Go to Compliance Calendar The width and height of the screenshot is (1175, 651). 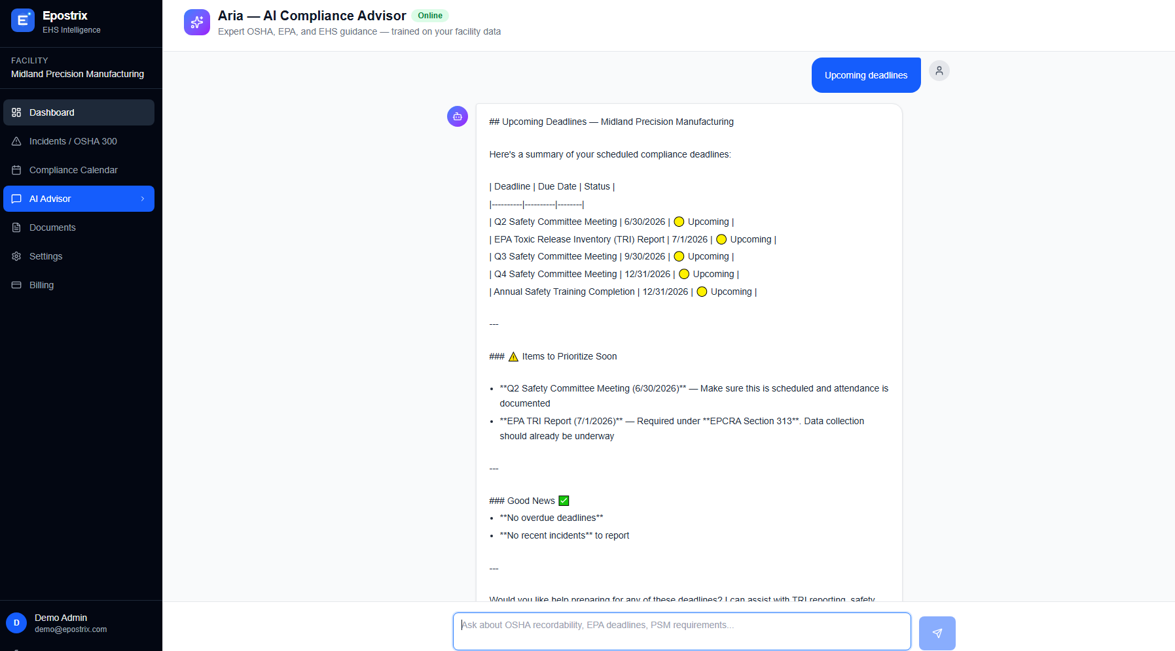[x=79, y=170]
